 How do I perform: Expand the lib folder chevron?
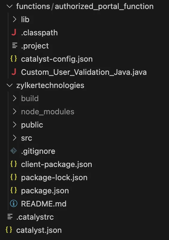[x=15, y=19]
